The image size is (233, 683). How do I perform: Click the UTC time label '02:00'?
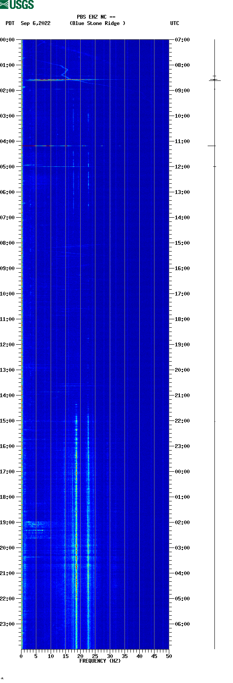pos(182,523)
